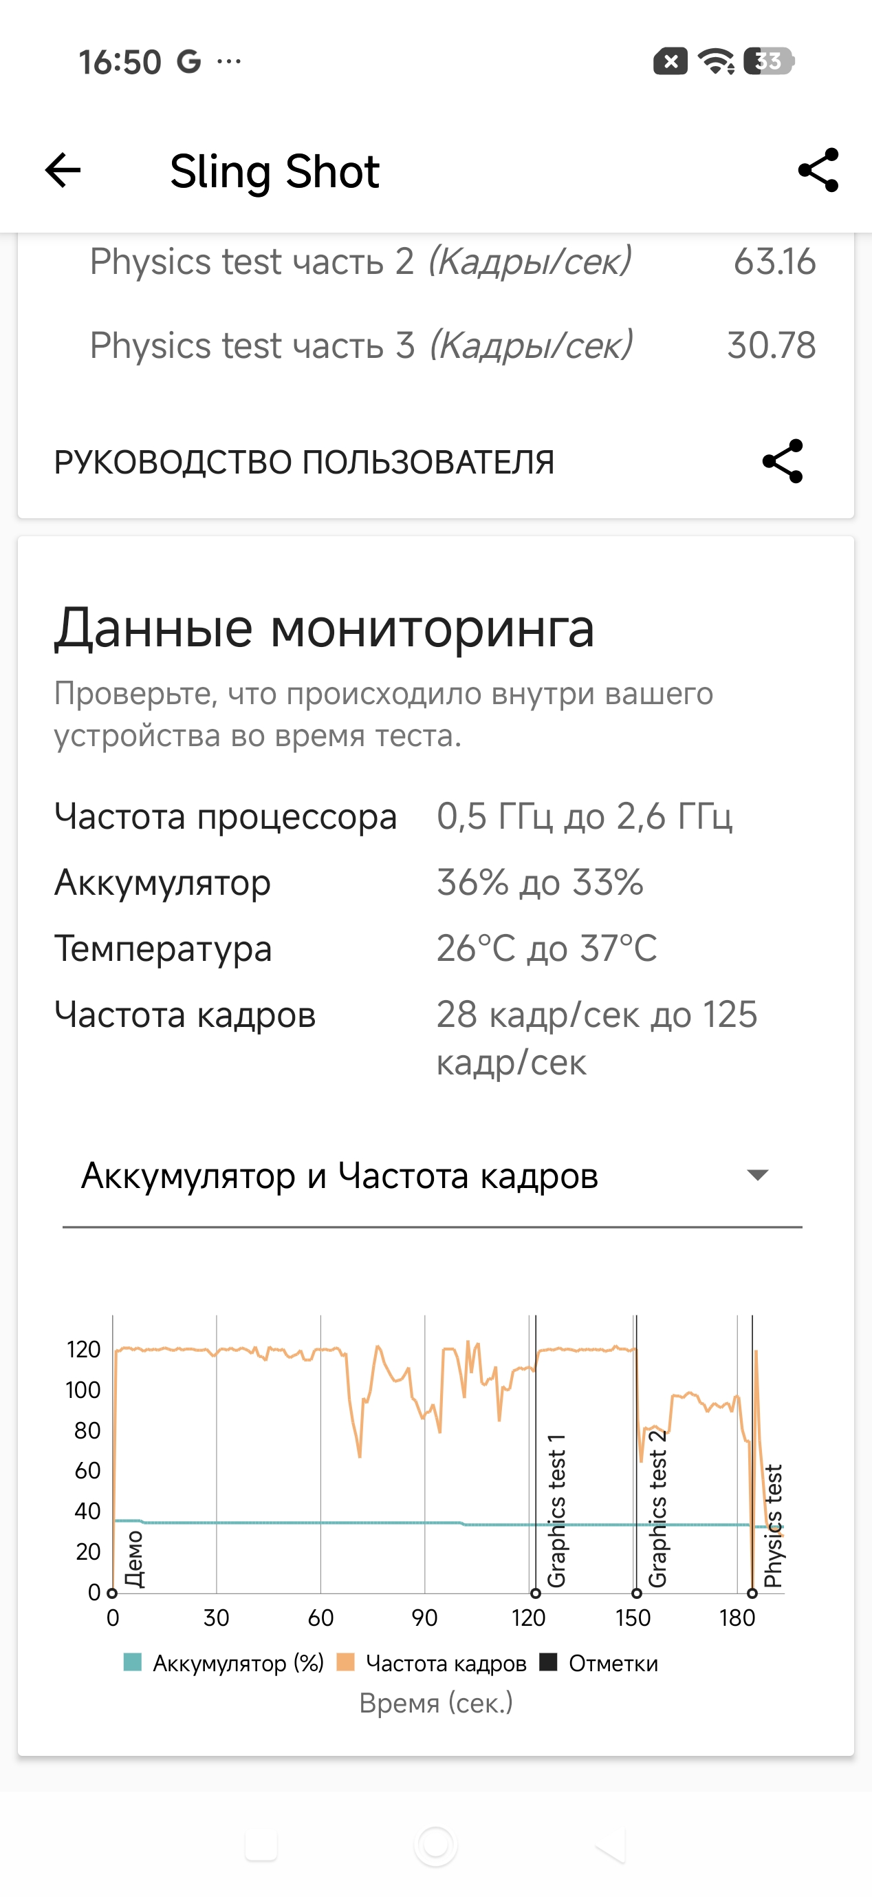Click the dropdown arrow of chart selector

[x=757, y=1174]
